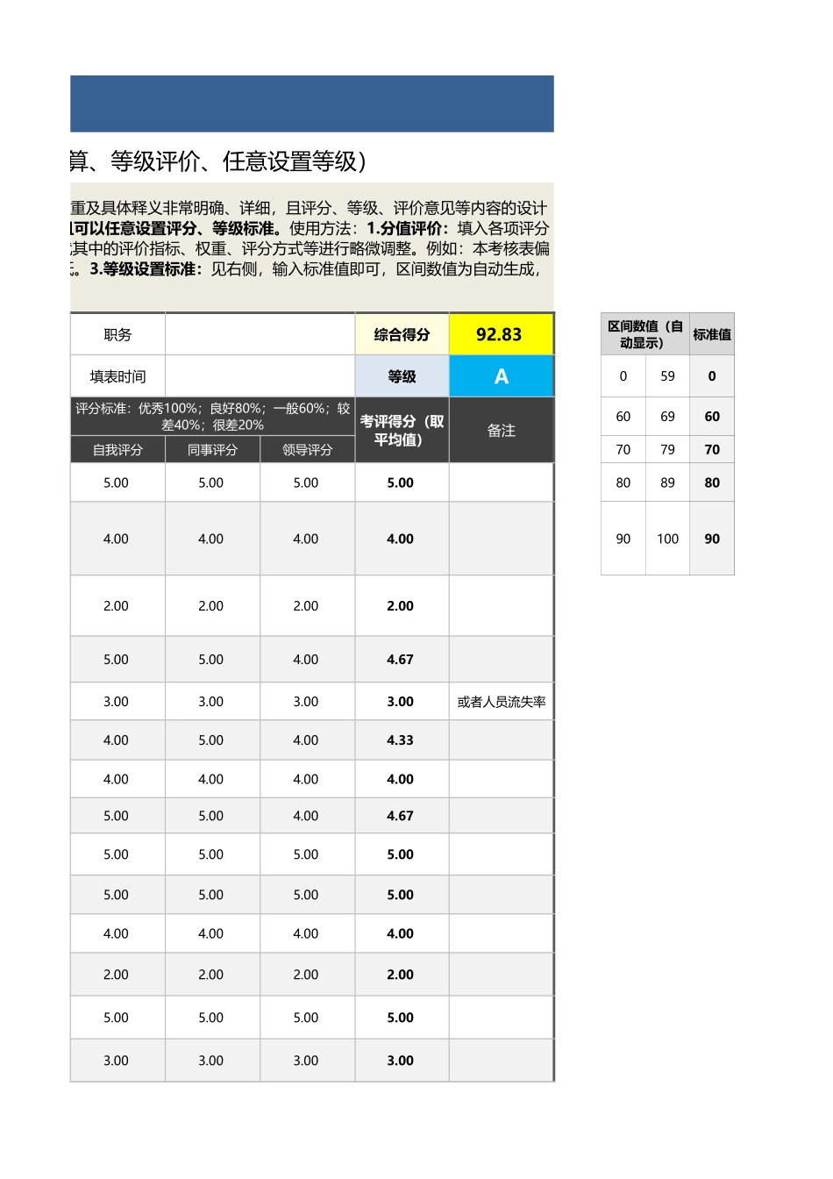833x1179 pixels.
Task: Select the standard value cell 80
Action: point(712,482)
